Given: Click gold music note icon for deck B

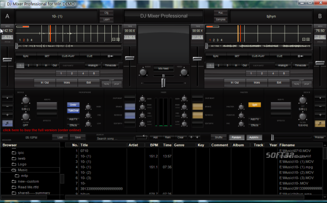Looking at the screenshot, I should click(x=320, y=123).
